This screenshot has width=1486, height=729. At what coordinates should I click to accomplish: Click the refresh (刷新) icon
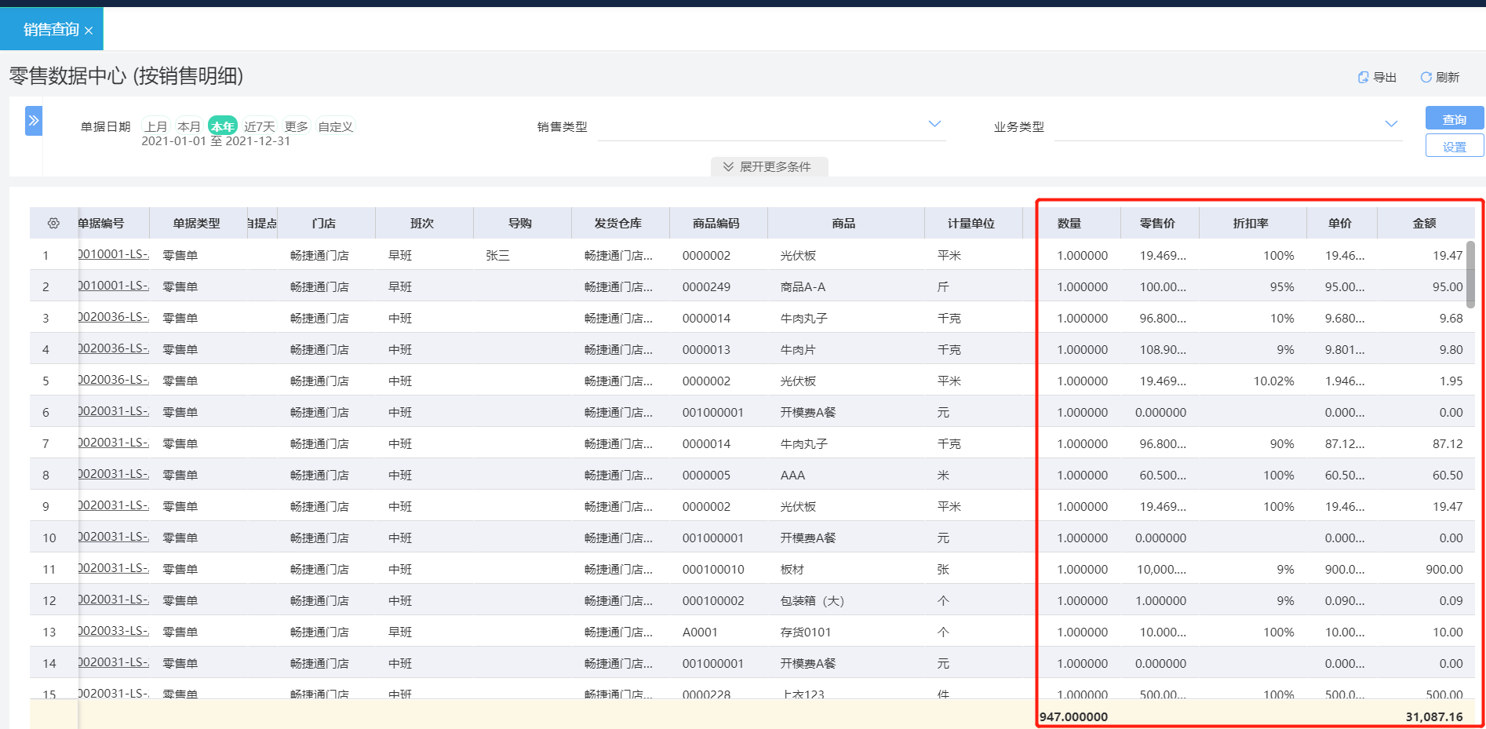(1426, 77)
